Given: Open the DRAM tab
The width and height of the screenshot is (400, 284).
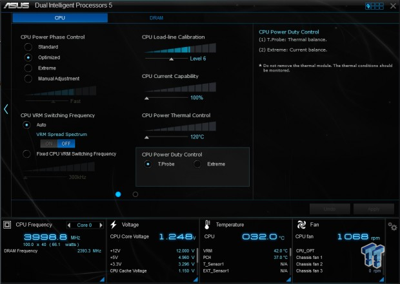Looking at the screenshot, I should [x=156, y=18].
